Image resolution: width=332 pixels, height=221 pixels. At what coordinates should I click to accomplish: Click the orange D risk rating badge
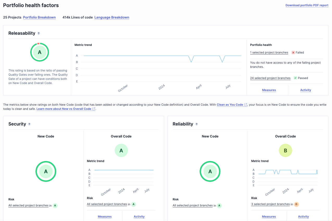coord(296,204)
